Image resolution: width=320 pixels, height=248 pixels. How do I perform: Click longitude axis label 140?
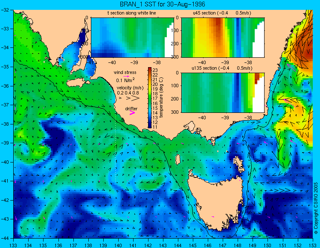118,245
